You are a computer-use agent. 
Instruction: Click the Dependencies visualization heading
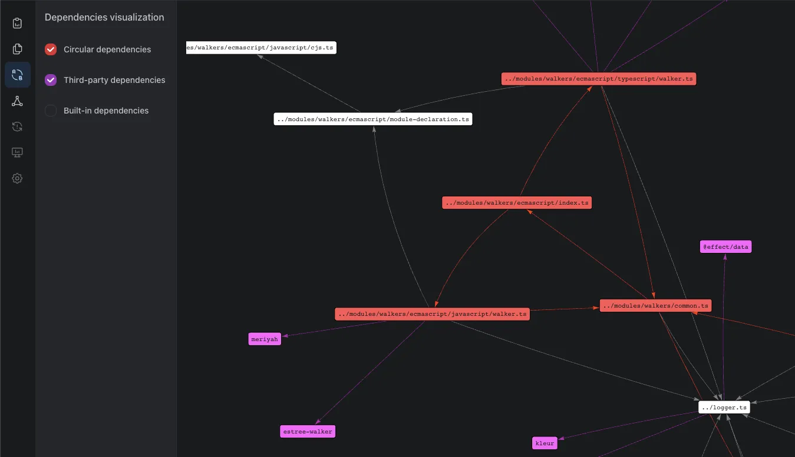coord(104,18)
